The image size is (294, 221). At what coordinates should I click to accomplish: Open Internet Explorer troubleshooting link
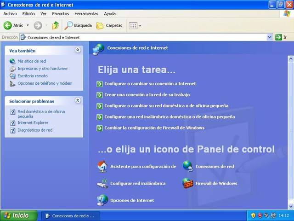tap(33, 123)
